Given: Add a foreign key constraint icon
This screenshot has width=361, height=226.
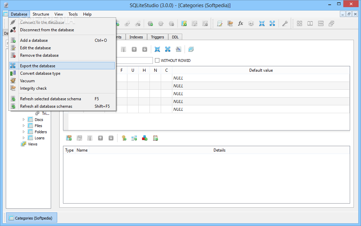Looking at the screenshot, I should [134, 138].
